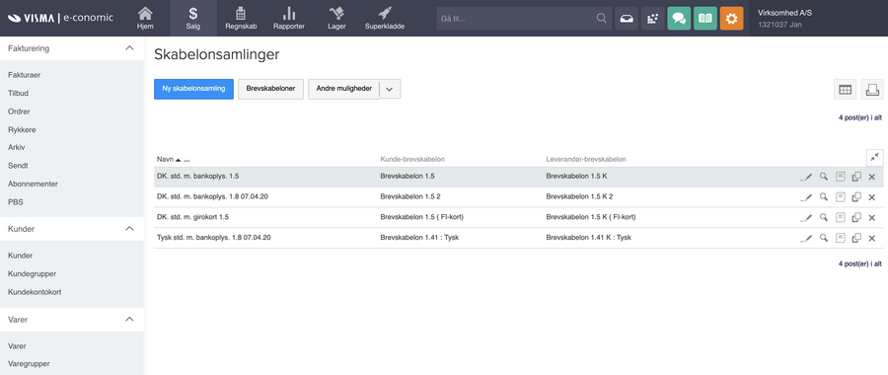The image size is (888, 375).
Task: Open Fakturaer in the sidebar
Action: point(24,75)
